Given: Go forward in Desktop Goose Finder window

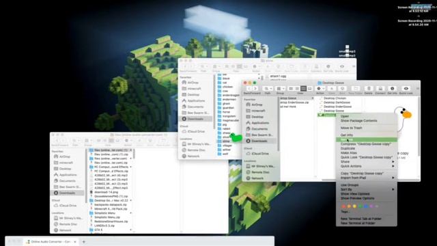Looking at the screenshot, I should 255,89.
